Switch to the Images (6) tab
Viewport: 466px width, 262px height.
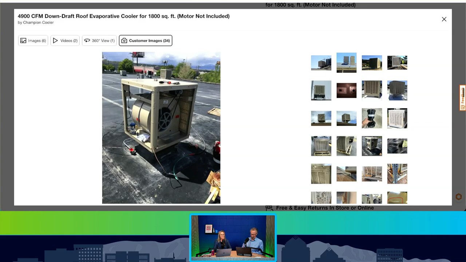point(33,41)
